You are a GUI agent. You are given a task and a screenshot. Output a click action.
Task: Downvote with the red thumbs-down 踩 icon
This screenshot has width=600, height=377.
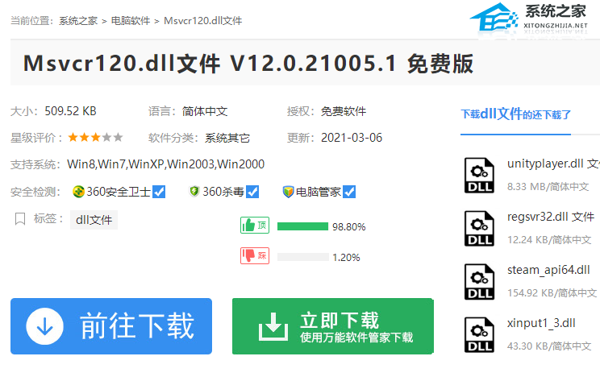tap(255, 256)
